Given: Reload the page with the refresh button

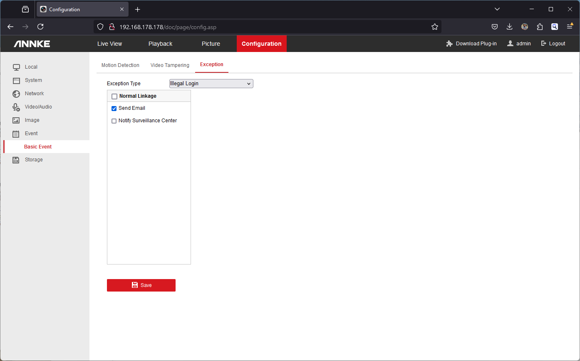Looking at the screenshot, I should tap(40, 27).
